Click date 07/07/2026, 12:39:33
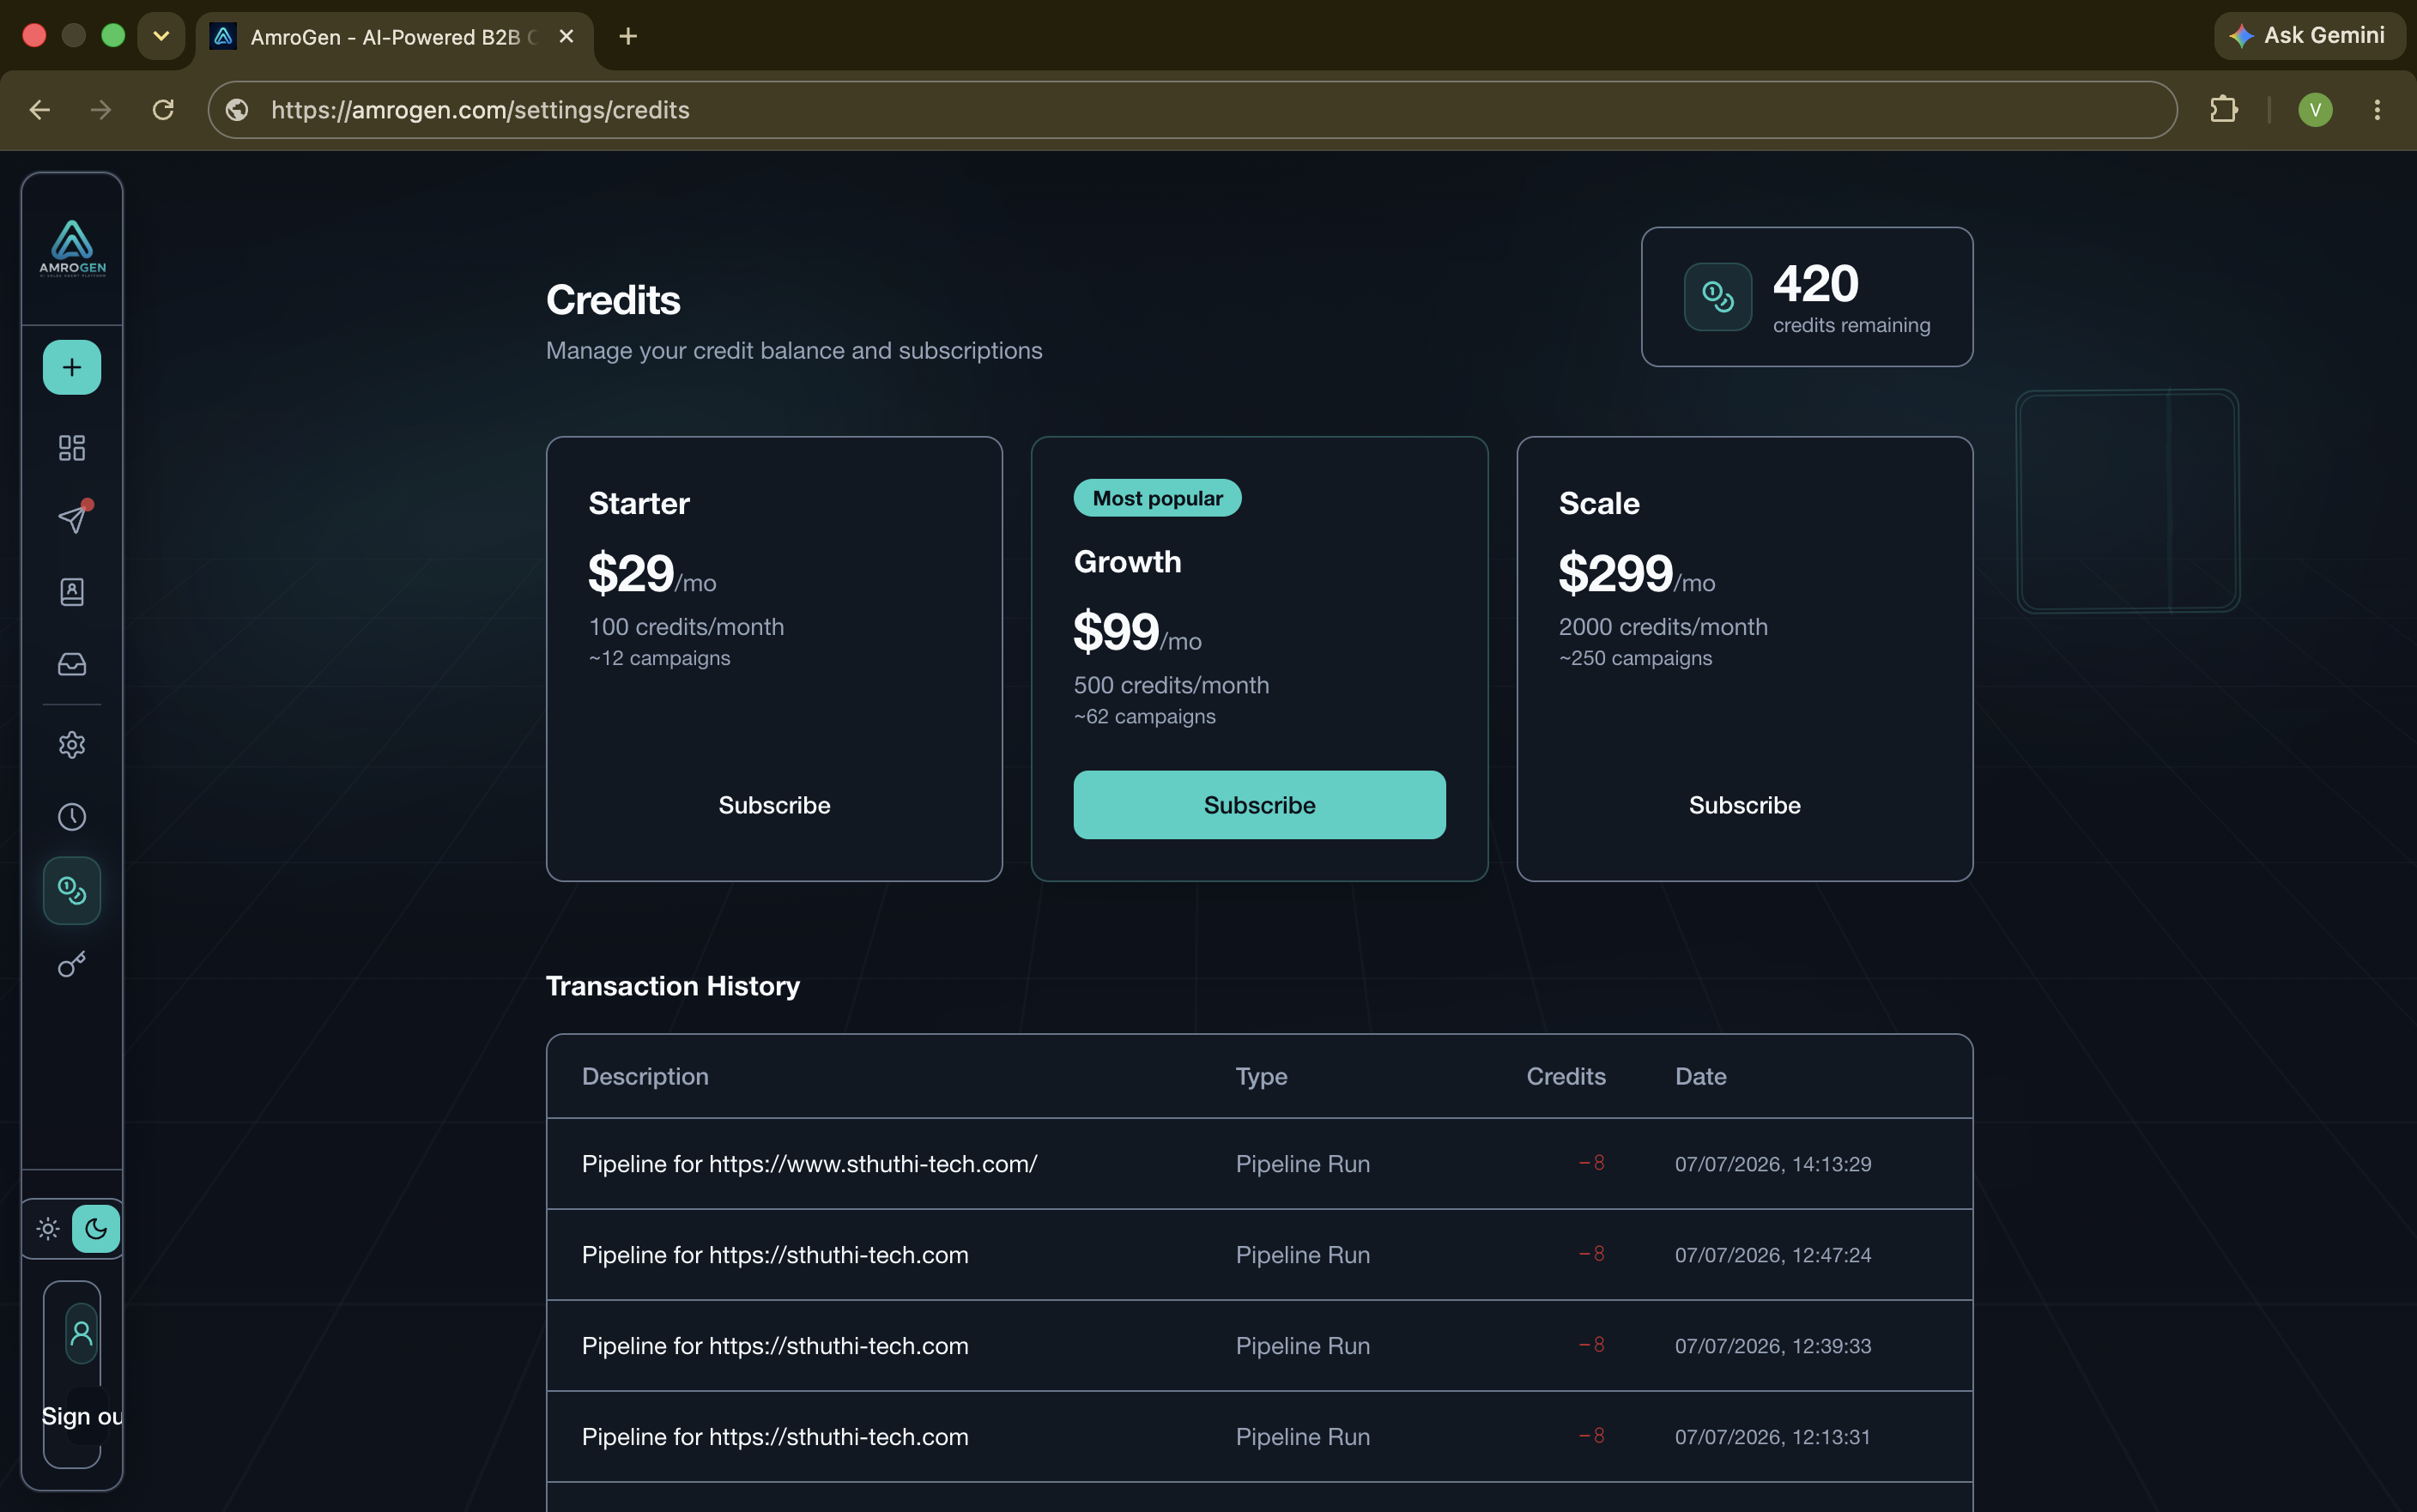2417x1512 pixels. [1772, 1346]
